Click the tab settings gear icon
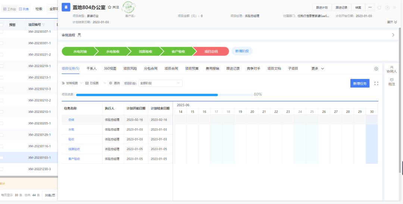This screenshot has height=204, width=403. coord(376,69)
